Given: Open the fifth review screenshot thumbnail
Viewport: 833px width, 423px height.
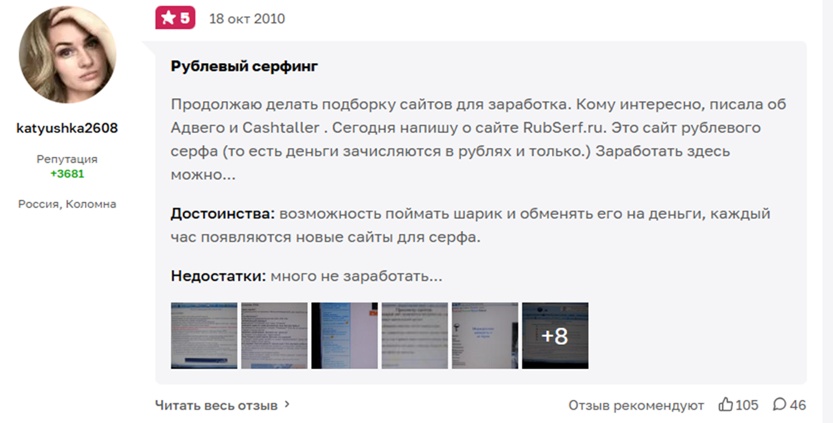Looking at the screenshot, I should (x=485, y=336).
